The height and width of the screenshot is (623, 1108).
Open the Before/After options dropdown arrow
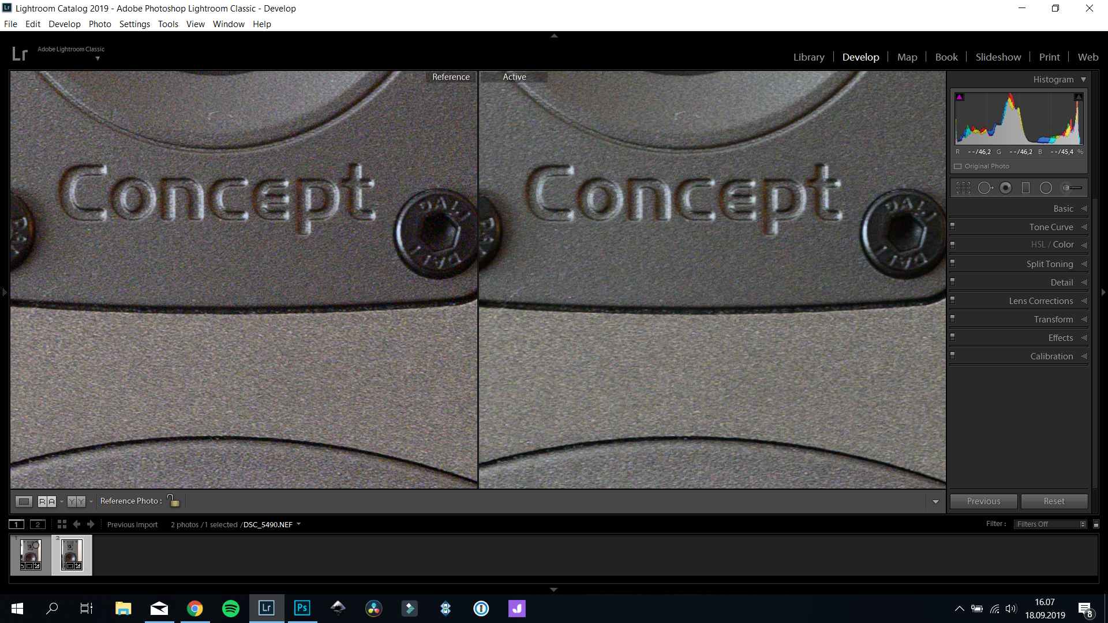coord(91,502)
